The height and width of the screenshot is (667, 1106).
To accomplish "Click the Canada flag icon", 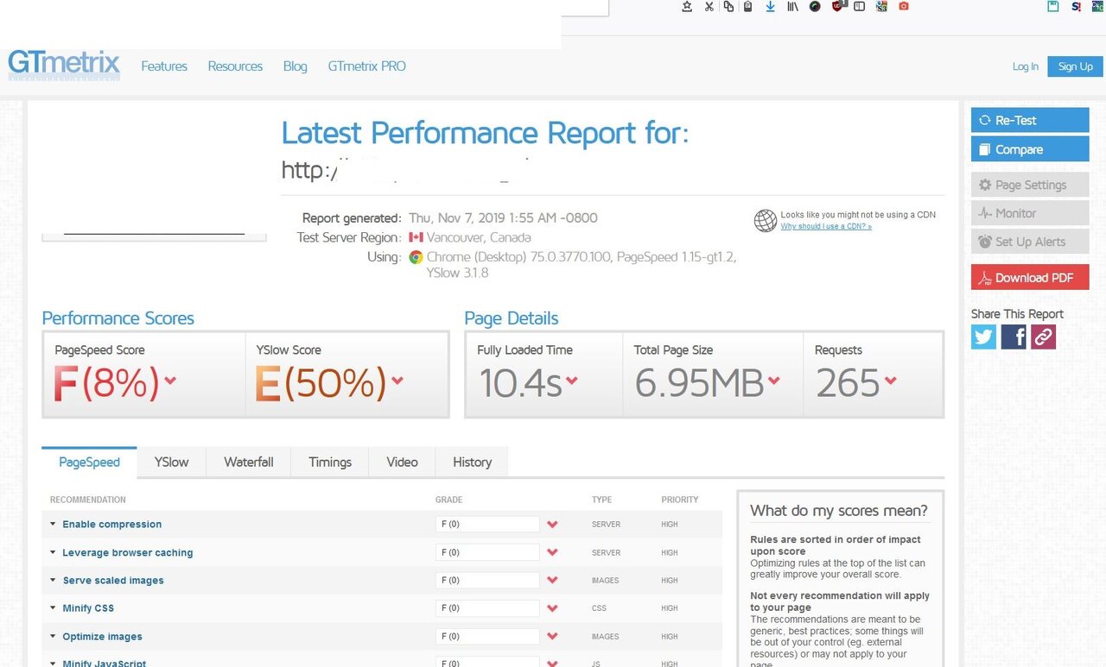I will click(x=416, y=237).
